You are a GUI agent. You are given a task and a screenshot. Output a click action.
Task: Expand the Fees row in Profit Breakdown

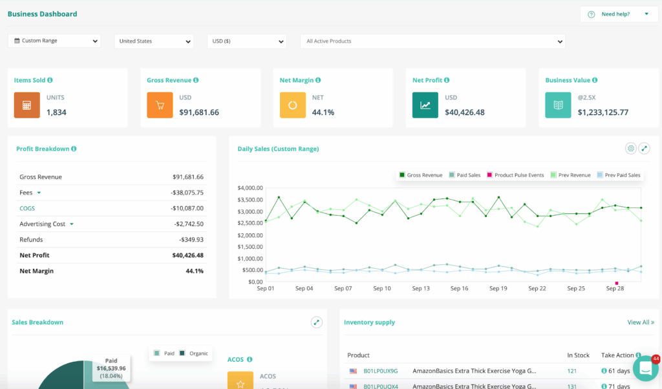pos(39,193)
